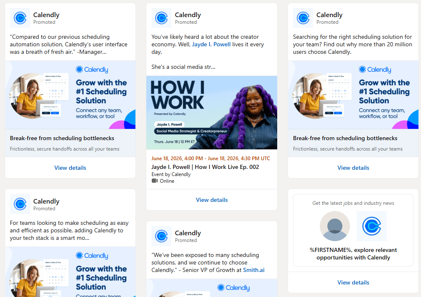Click '%FIRSTNAME%, explore relevant opportunities with Calendly' text
The image size is (421, 297).
tap(353, 254)
